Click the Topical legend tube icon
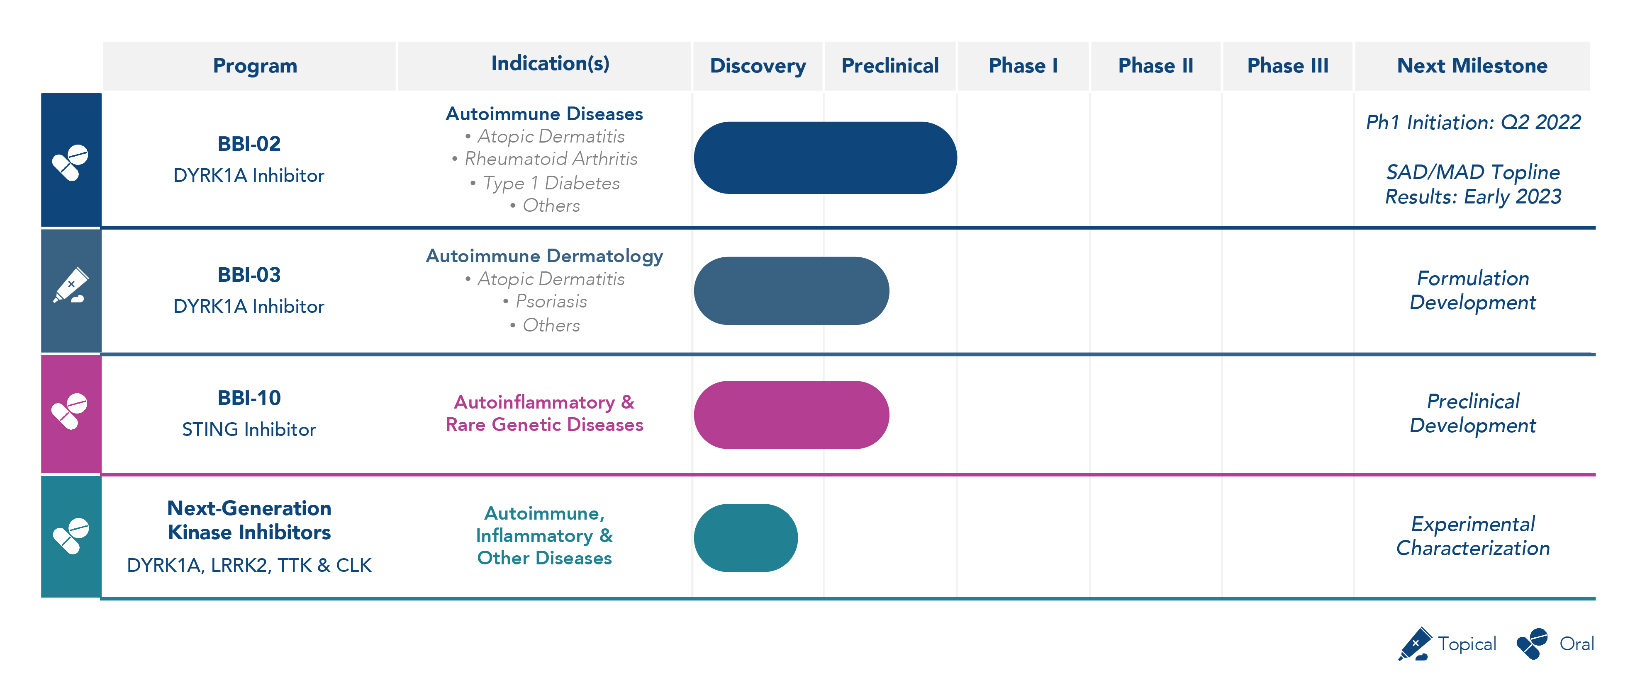Screen dimensions: 1635x692 pos(1414,644)
